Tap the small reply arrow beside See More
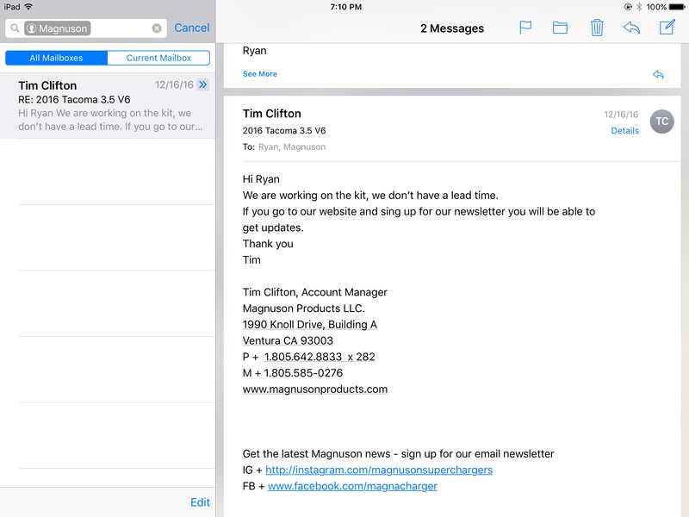Image resolution: width=689 pixels, height=517 pixels. (x=658, y=74)
